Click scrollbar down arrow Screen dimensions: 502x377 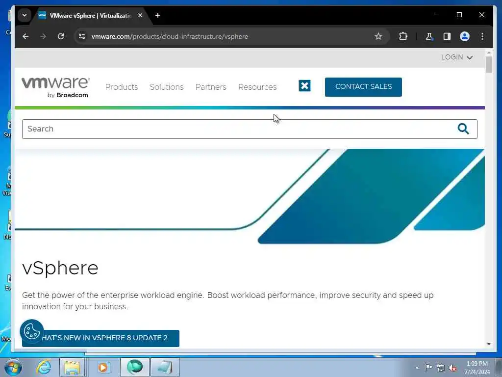489,344
